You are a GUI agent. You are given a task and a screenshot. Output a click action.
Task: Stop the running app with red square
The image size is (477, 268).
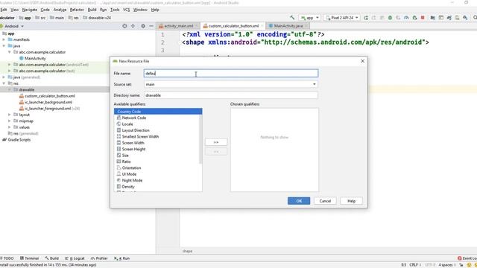(x=423, y=18)
